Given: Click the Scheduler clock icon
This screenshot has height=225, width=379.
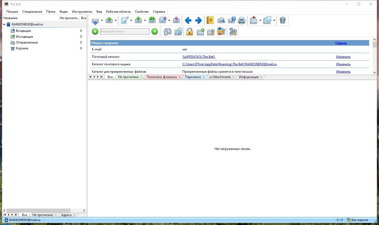Looking at the screenshot, I should (x=178, y=32).
